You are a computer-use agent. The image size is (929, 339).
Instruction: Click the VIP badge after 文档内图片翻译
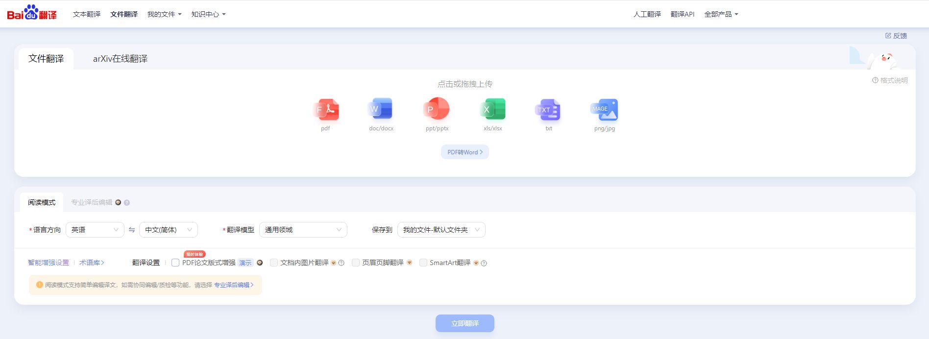point(334,263)
